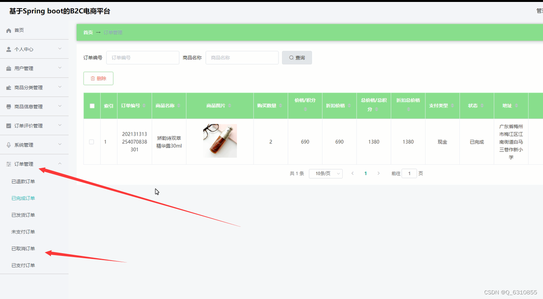Image resolution: width=543 pixels, height=299 pixels.
Task: Click the 共 1 条 total count text
Action: [297, 174]
